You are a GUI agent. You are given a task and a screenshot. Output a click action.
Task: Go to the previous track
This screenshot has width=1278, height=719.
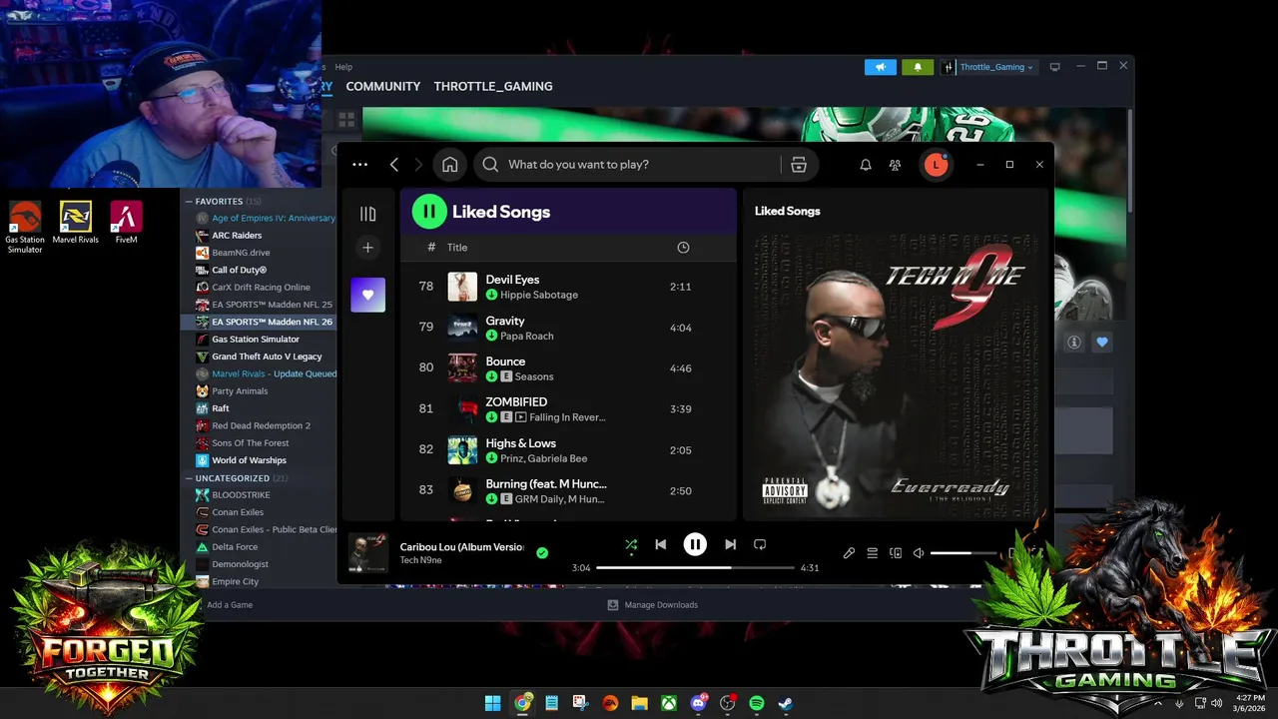660,544
